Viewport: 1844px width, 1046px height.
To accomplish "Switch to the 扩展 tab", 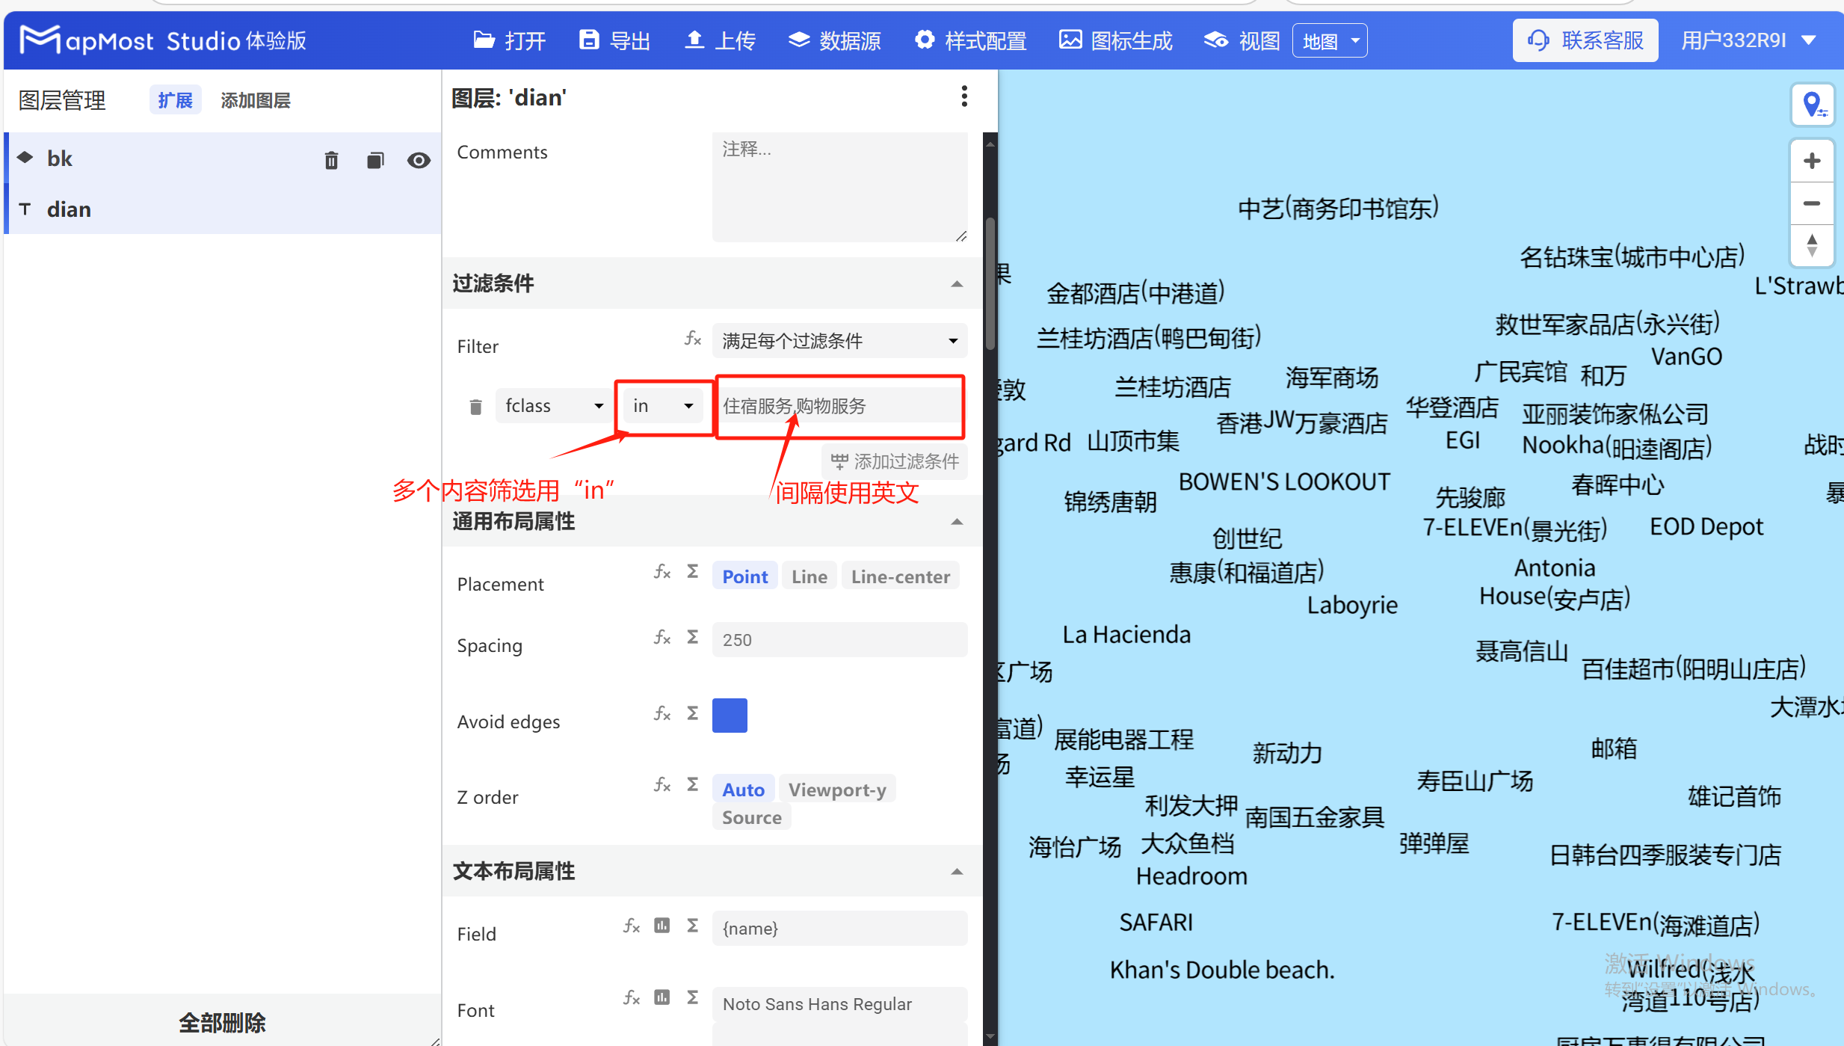I will 174,99.
